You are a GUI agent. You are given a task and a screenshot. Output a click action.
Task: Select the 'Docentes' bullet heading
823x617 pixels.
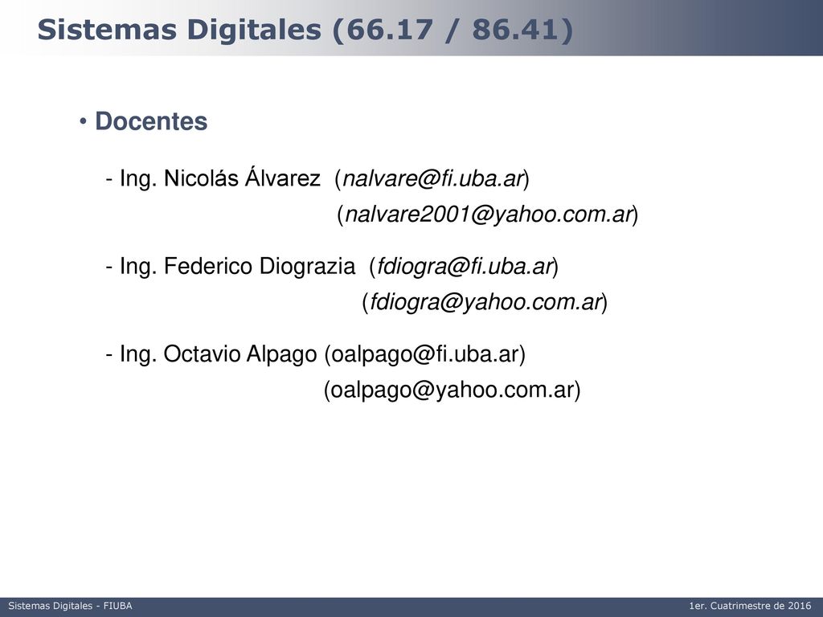tap(150, 121)
